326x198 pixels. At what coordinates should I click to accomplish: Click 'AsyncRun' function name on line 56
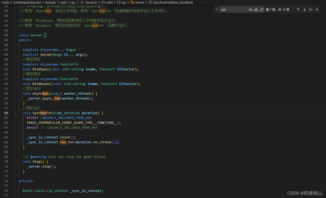pyautogui.click(x=40, y=93)
